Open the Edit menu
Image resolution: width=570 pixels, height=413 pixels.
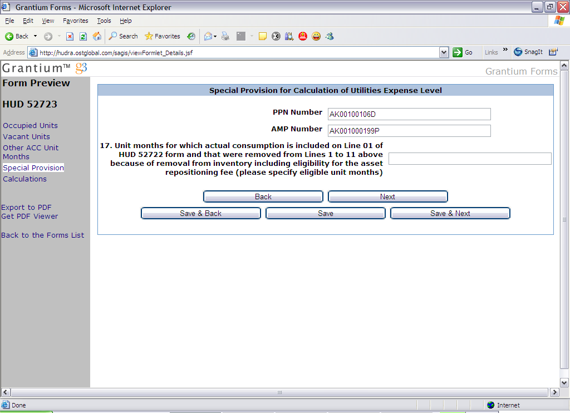point(28,21)
